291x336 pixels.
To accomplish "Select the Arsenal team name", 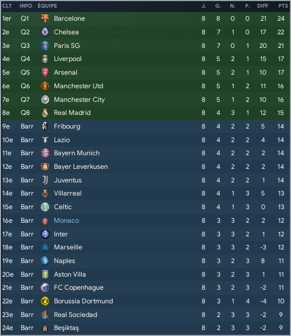I will coord(65,72).
